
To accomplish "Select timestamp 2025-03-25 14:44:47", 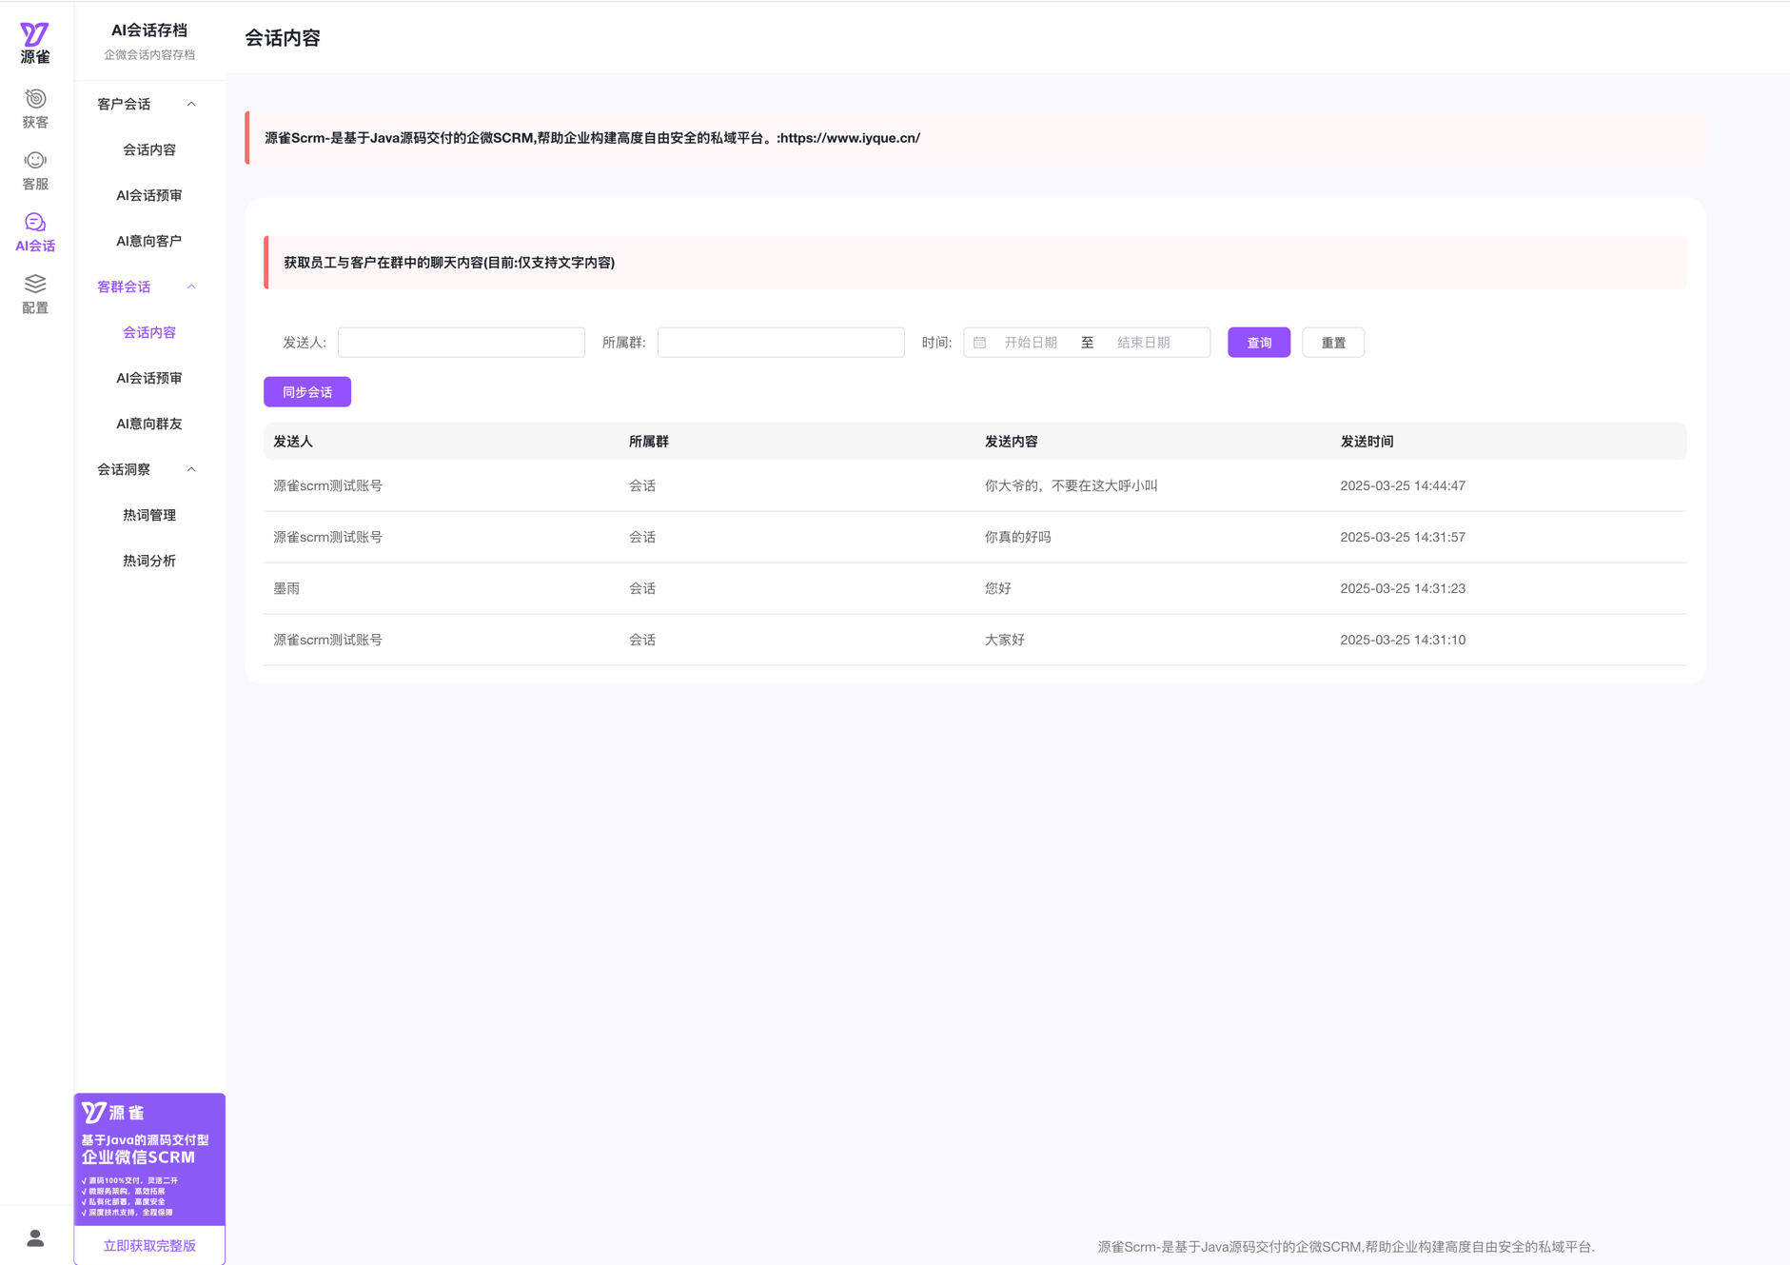I will [x=1403, y=485].
